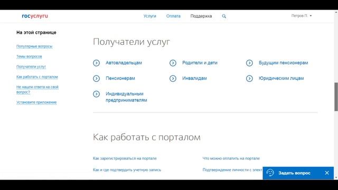Click the scrollbar down arrow

coord(336,178)
